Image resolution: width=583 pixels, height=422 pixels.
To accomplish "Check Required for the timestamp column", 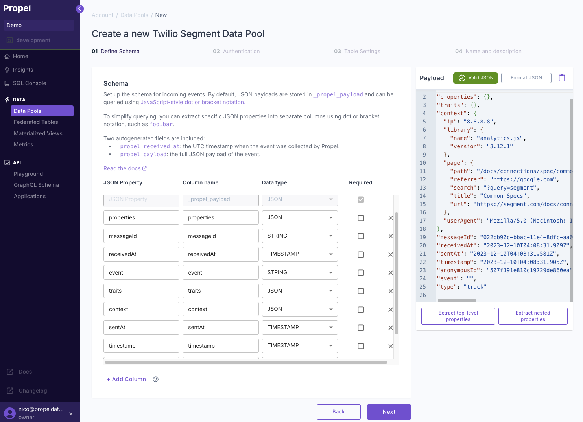I will pyautogui.click(x=361, y=346).
